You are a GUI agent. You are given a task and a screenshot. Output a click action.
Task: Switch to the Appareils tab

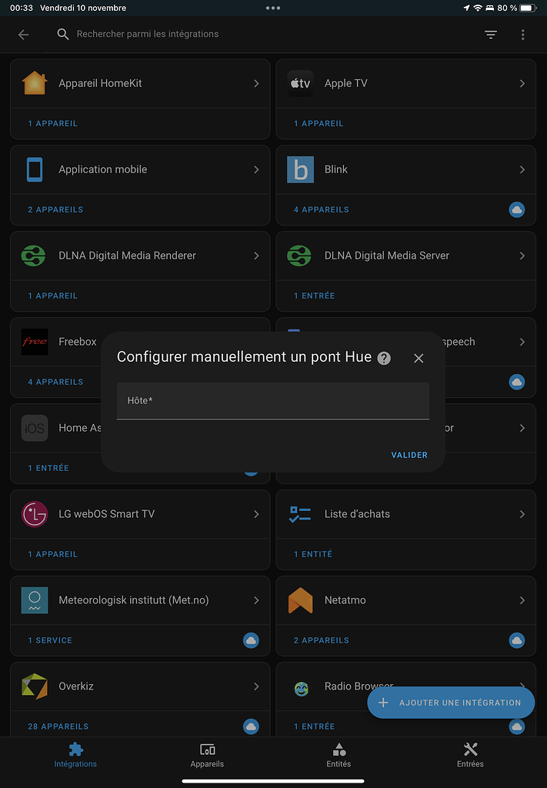coord(206,756)
